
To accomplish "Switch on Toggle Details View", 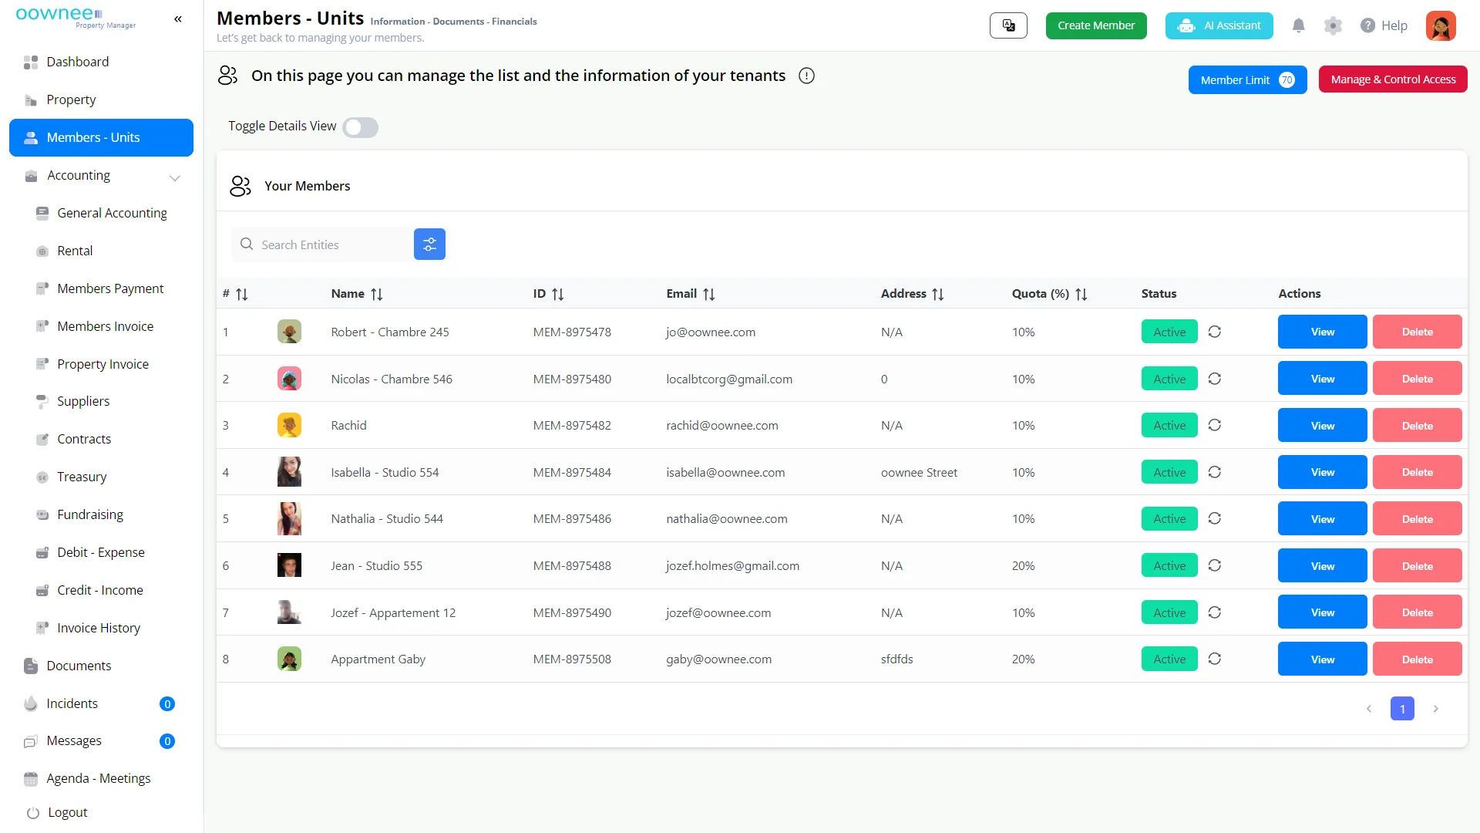I will (360, 127).
